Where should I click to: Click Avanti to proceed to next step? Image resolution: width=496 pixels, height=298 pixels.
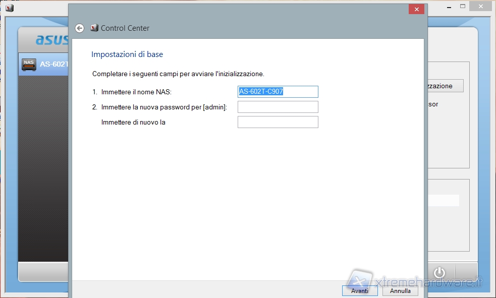360,291
